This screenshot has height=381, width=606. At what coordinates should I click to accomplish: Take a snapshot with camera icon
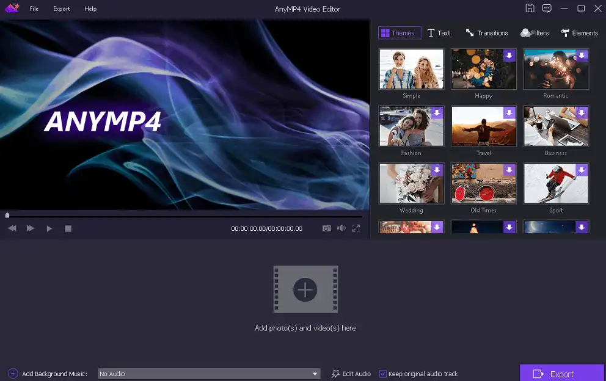coord(327,228)
